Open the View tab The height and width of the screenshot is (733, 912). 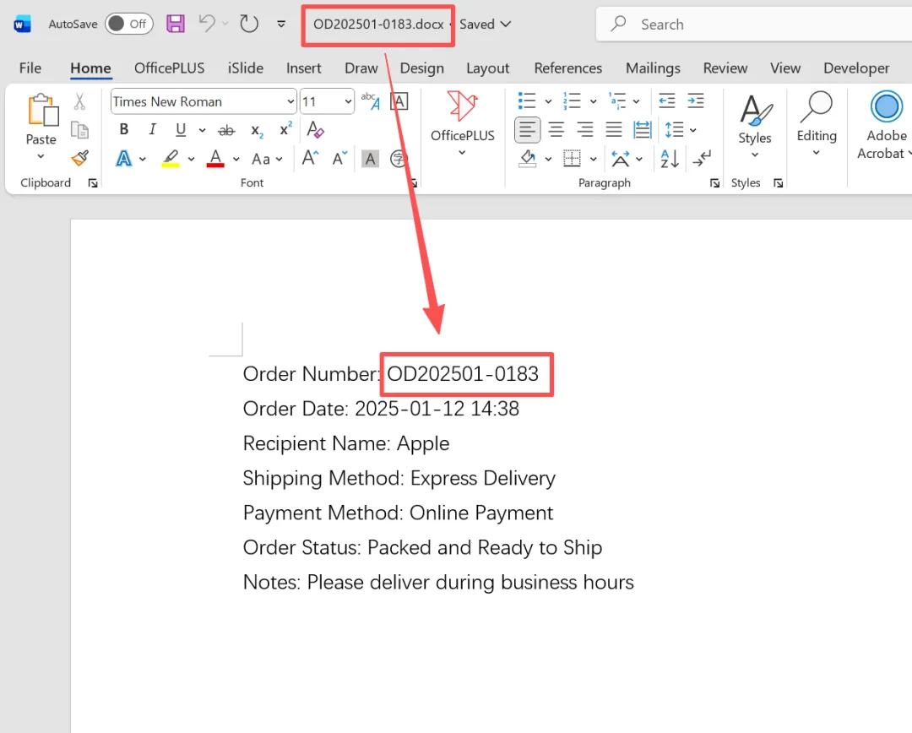(785, 68)
